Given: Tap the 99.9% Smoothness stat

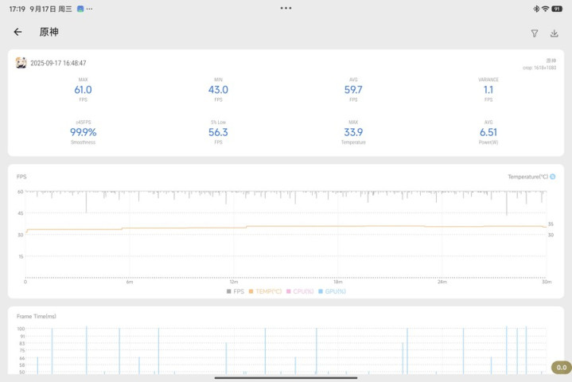Looking at the screenshot, I should pyautogui.click(x=83, y=132).
